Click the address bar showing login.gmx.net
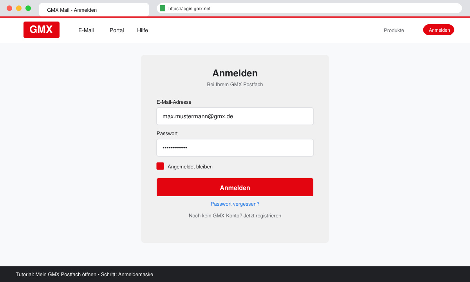Viewport: 470px width, 282px height. click(309, 8)
